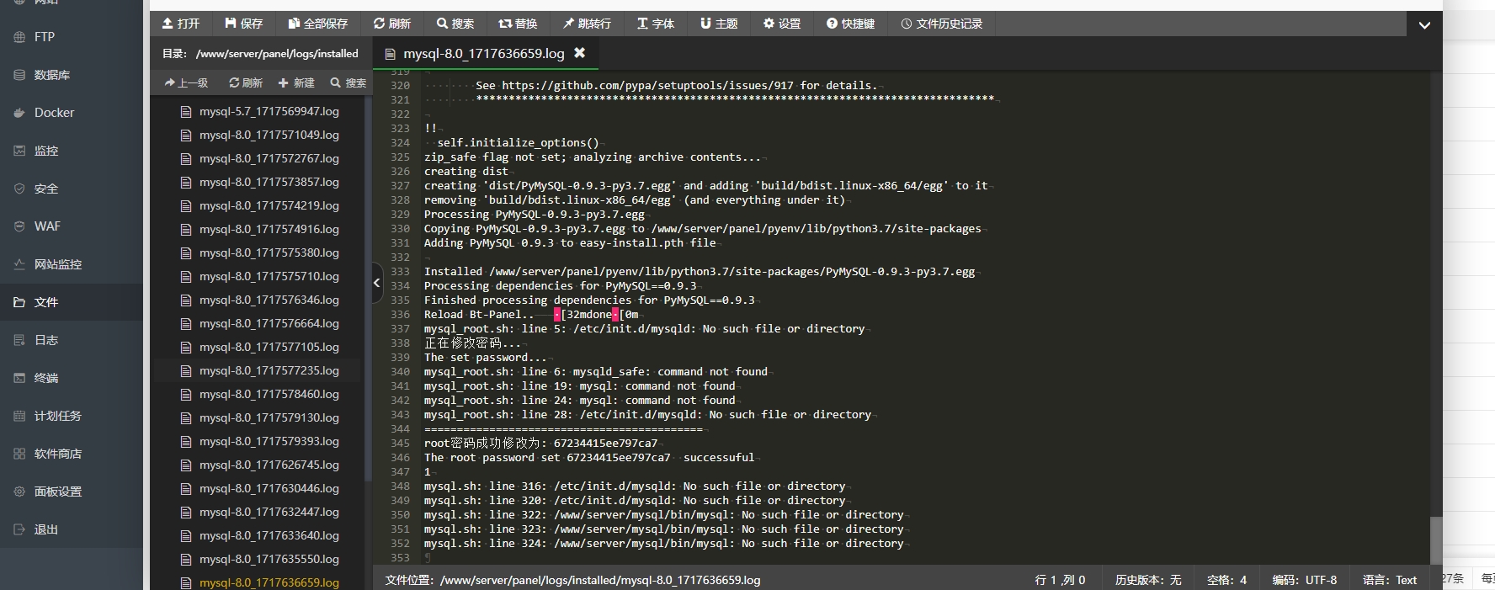Viewport: 1495px width, 590px height.
Task: Go up with 上一级 button
Action: tap(186, 82)
